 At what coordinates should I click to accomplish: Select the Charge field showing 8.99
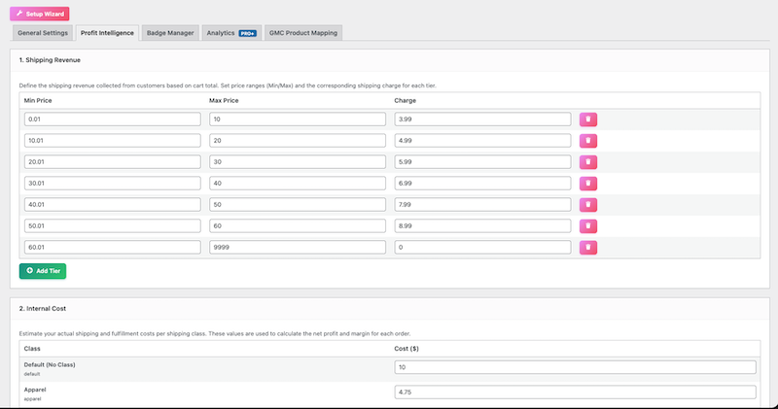[x=482, y=225]
